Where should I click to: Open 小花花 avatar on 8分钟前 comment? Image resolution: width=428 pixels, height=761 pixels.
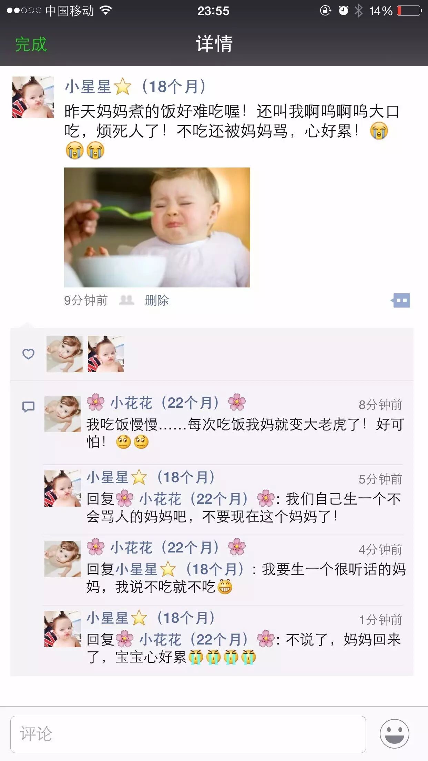pyautogui.click(x=62, y=414)
